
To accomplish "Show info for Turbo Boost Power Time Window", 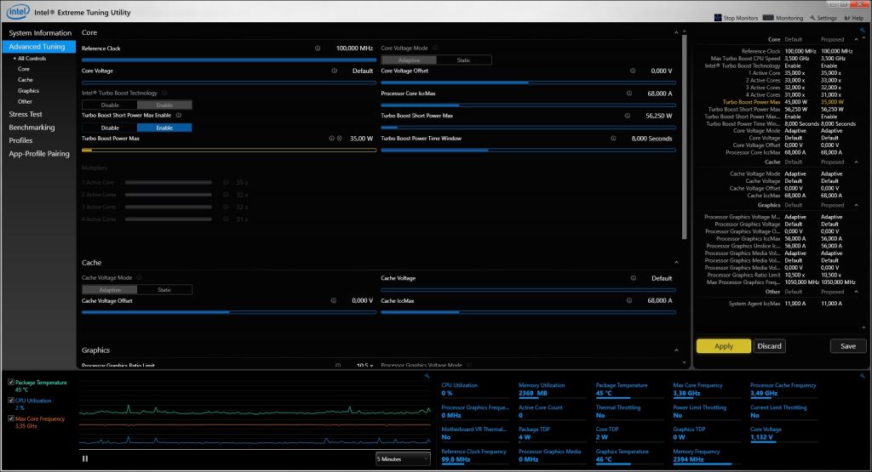I will tap(613, 139).
